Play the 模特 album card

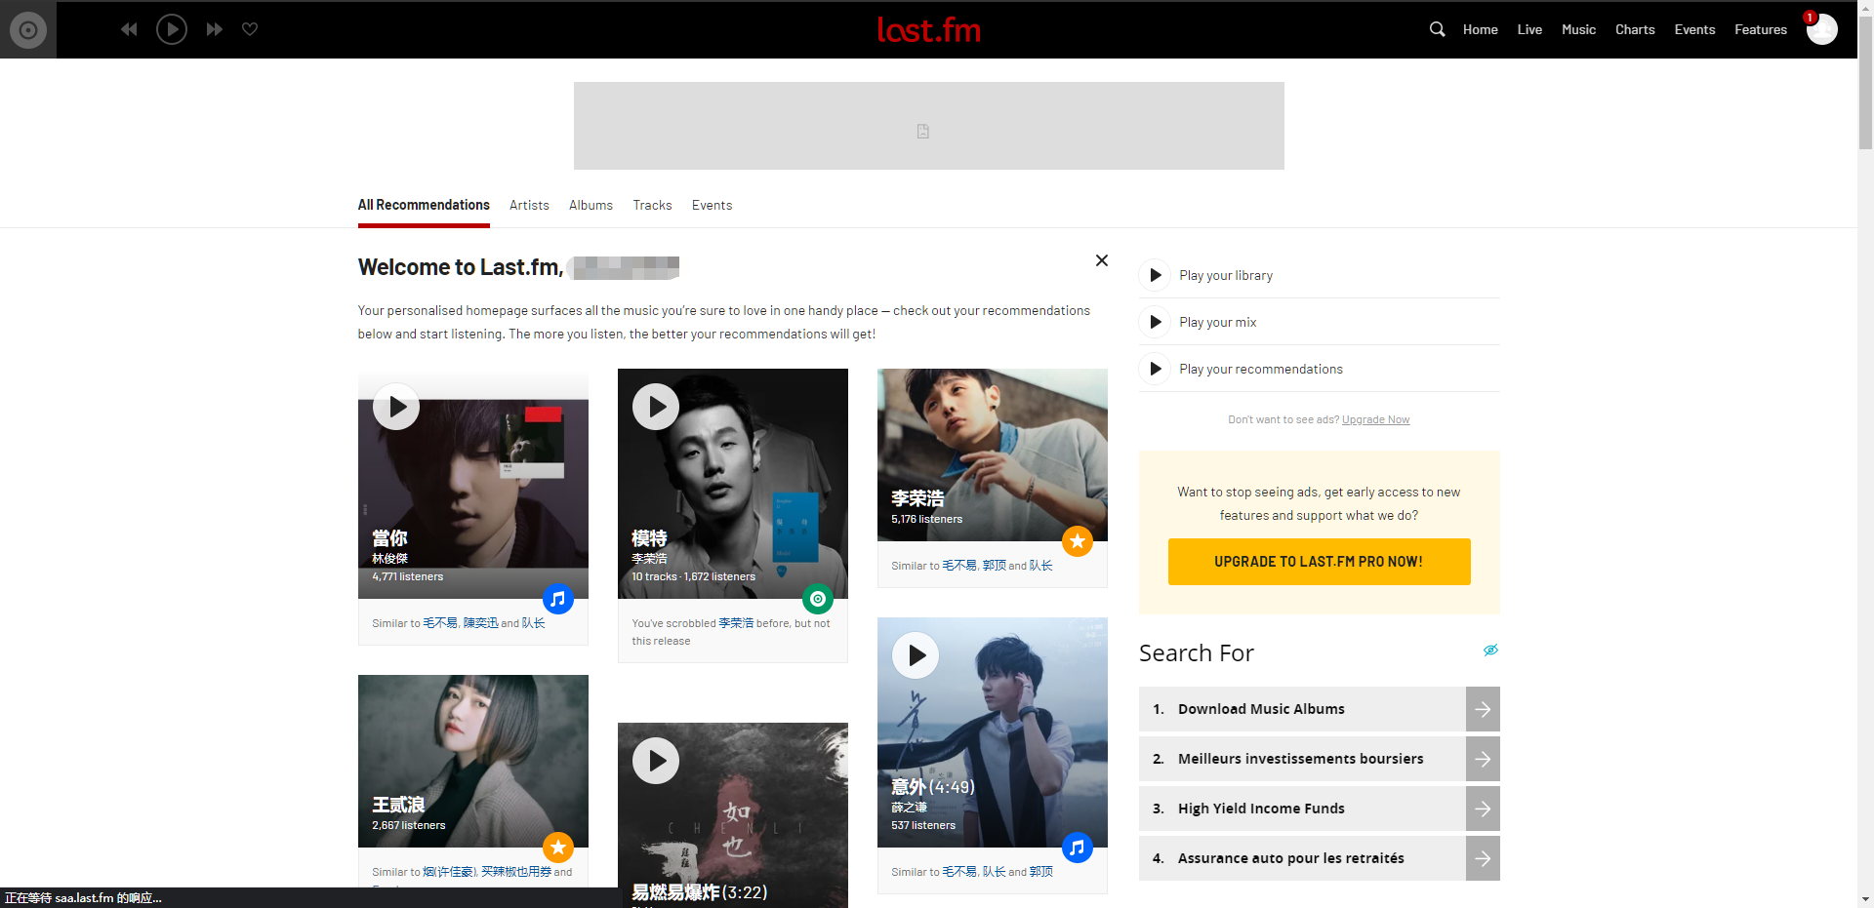tap(656, 407)
